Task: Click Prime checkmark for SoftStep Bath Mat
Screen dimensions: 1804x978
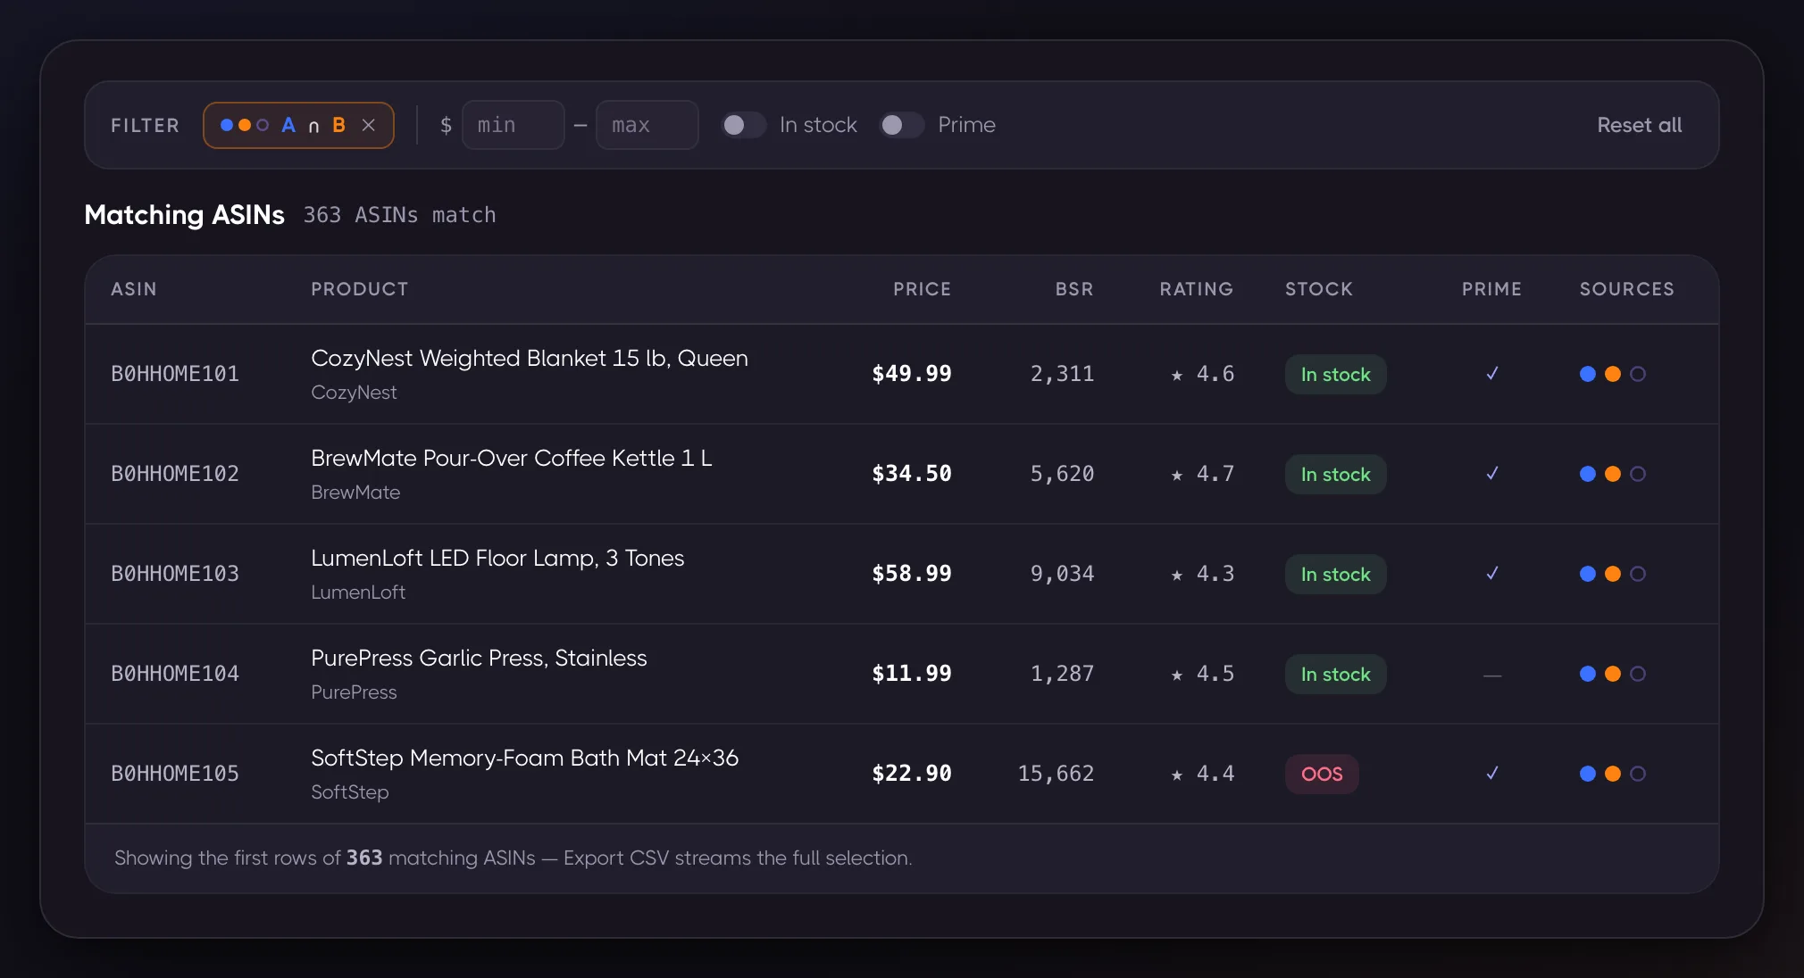Action: coord(1491,774)
